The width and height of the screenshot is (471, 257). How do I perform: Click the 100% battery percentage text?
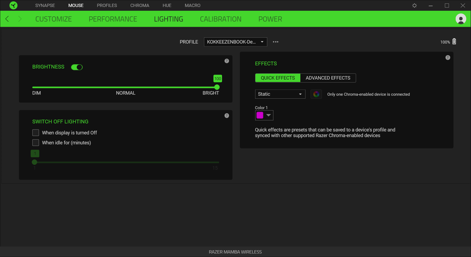445,42
